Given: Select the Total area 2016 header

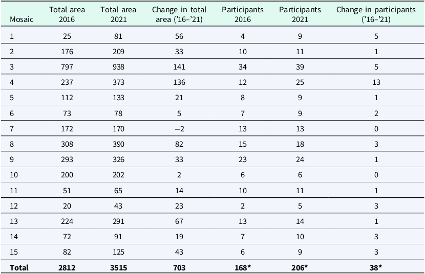Looking at the screenshot, I should pyautogui.click(x=67, y=14).
